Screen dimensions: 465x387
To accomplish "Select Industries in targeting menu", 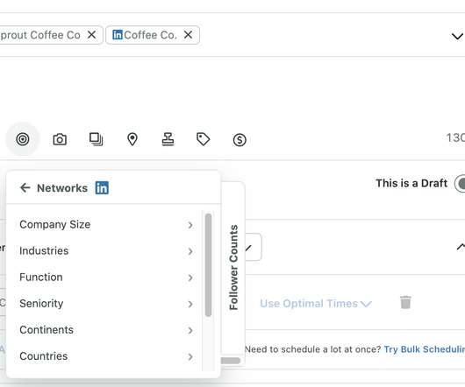I will 106,251.
